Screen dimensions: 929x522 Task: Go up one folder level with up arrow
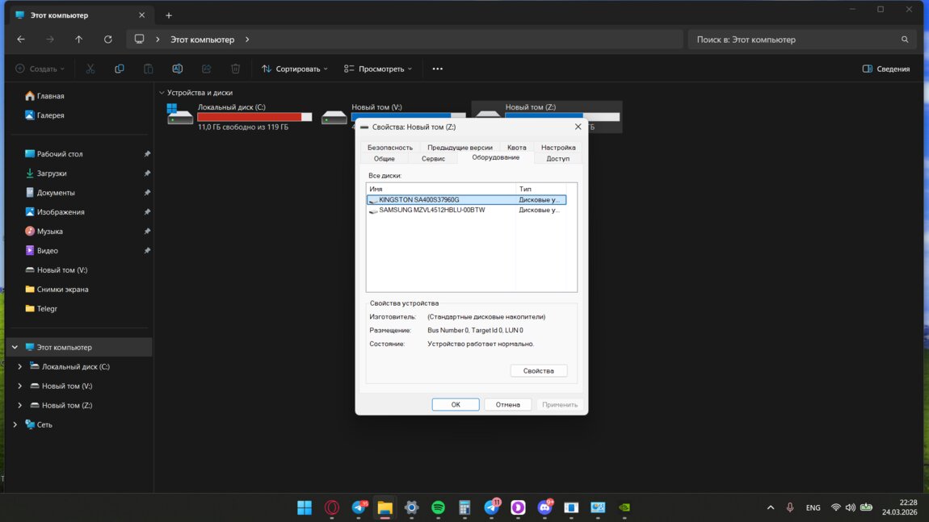pos(78,40)
